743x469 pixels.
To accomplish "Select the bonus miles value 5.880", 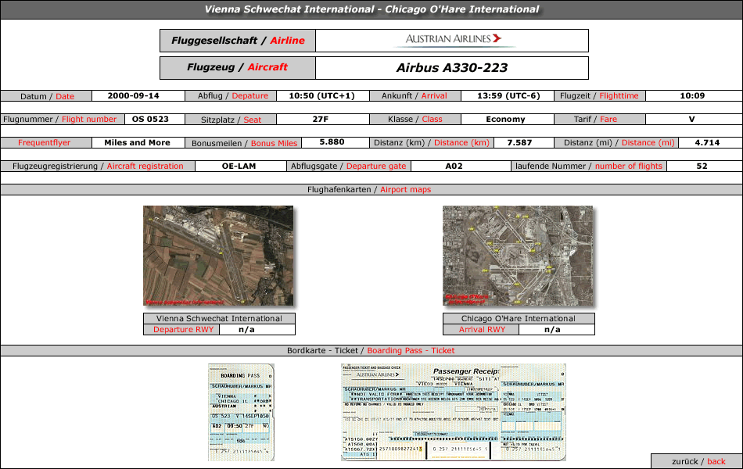I will click(332, 143).
